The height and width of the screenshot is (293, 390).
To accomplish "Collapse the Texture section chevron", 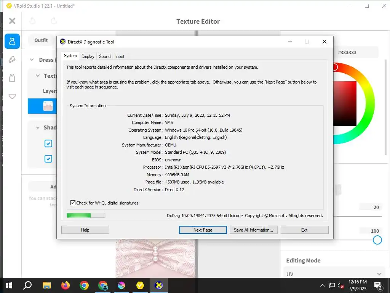I will click(38, 76).
